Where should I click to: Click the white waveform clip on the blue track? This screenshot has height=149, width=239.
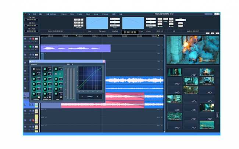tap(134, 80)
